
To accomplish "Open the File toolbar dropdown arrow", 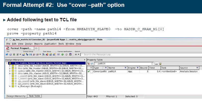I will coord(20,54).
